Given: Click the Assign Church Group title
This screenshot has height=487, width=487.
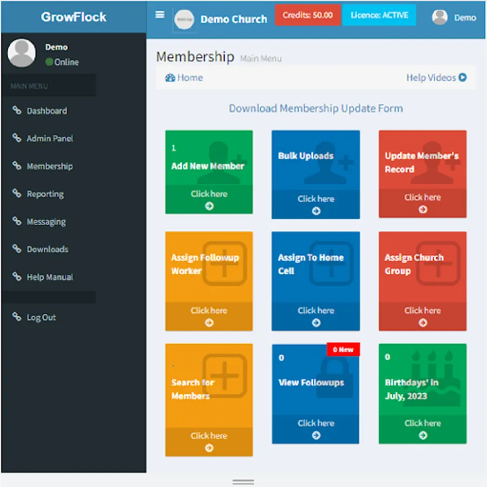Looking at the screenshot, I should (x=414, y=264).
